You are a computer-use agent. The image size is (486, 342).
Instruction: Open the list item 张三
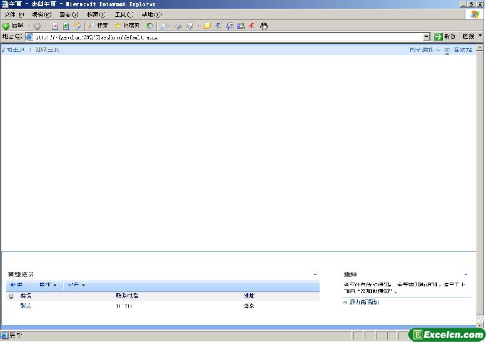coord(26,306)
